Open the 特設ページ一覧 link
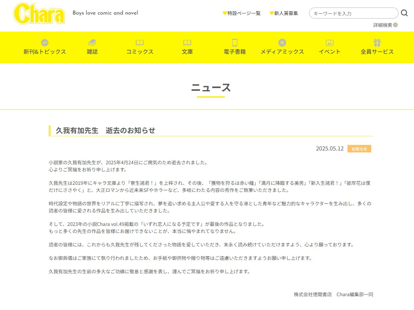The image size is (414, 310). pos(242,13)
